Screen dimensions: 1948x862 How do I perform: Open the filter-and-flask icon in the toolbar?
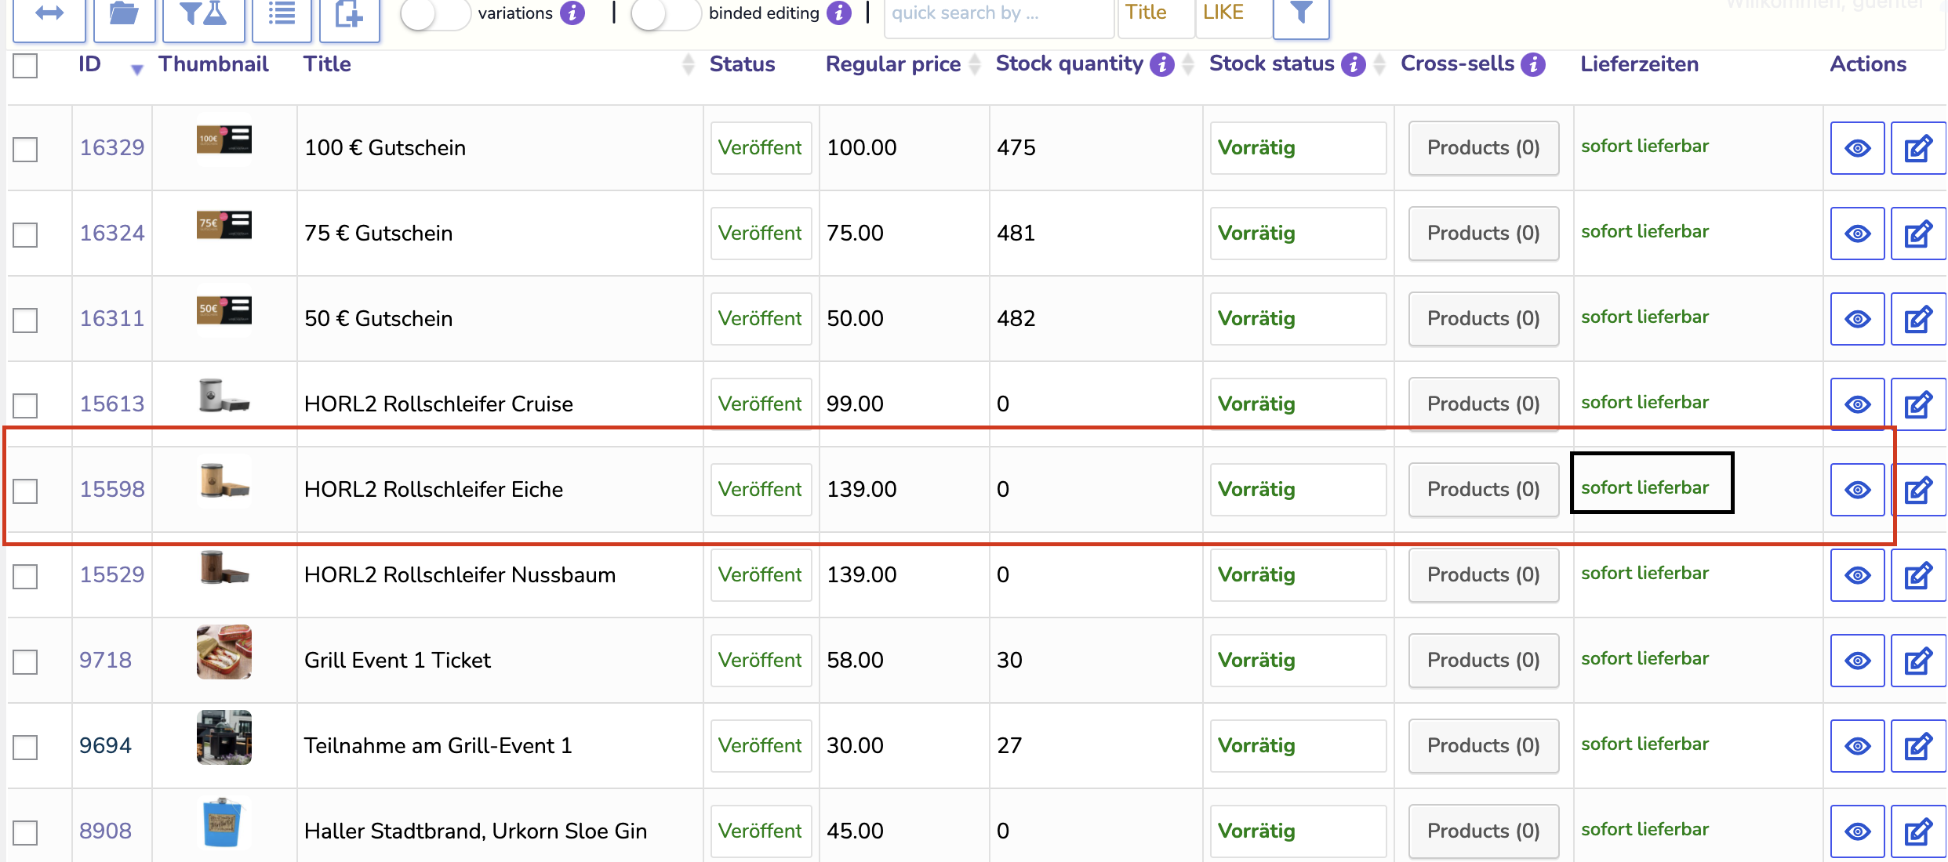tap(203, 14)
